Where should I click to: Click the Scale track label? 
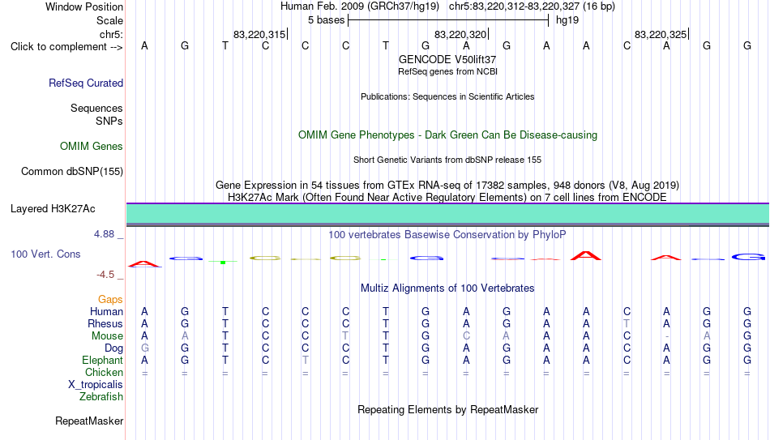pyautogui.click(x=109, y=20)
